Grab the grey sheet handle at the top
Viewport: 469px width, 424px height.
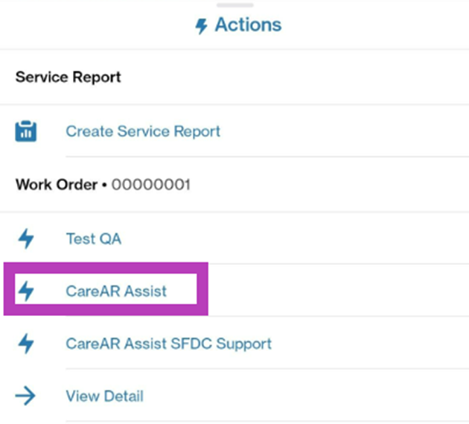pos(235,4)
